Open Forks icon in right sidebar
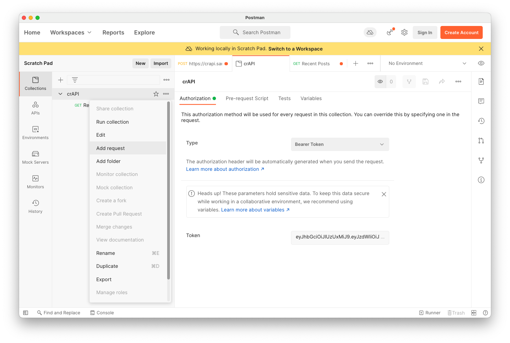510x343 pixels. point(481,160)
